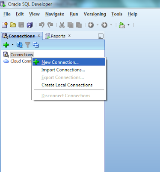The height and width of the screenshot is (172, 160).
Task: Click the Forward navigation arrow icon
Action: click(104, 25)
